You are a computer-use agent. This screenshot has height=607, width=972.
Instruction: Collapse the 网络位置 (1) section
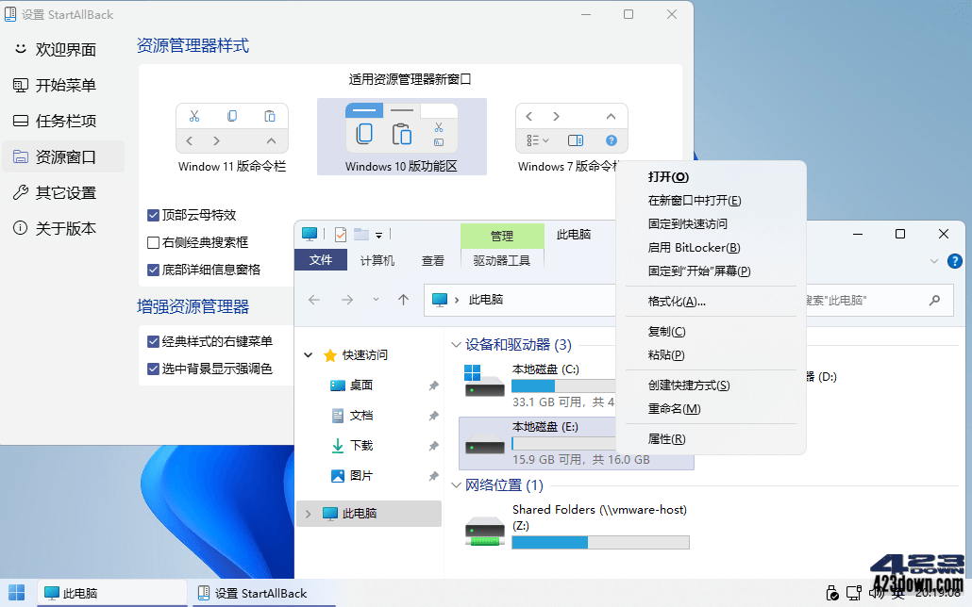[x=457, y=484]
